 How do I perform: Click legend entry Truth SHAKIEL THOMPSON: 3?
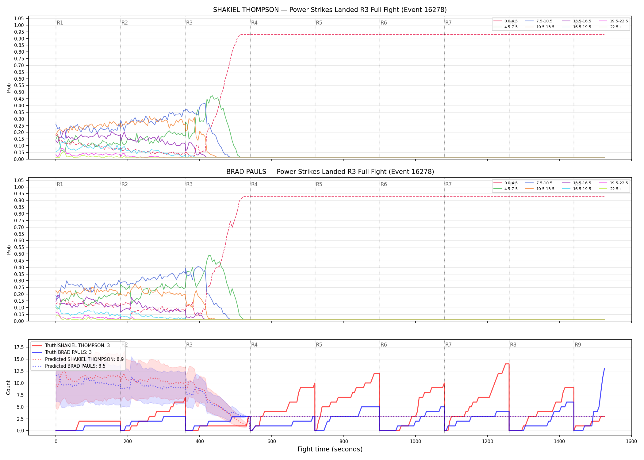pyautogui.click(x=71, y=346)
